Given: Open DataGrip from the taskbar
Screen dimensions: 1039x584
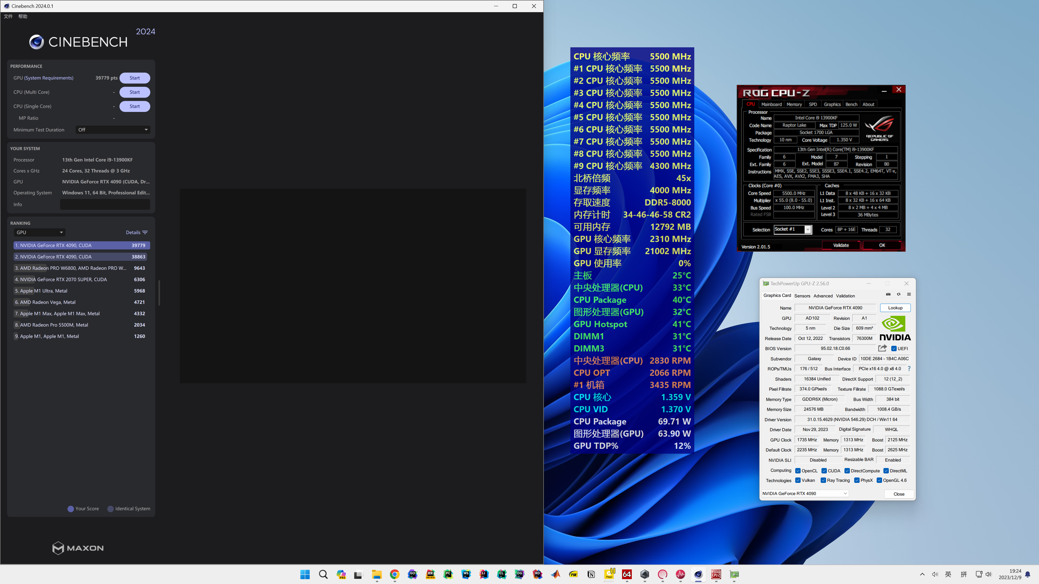Looking at the screenshot, I should coord(519,574).
